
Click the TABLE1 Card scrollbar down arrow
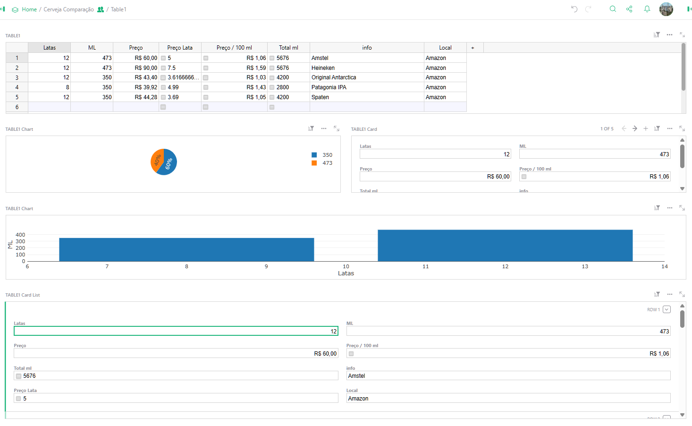coord(682,188)
